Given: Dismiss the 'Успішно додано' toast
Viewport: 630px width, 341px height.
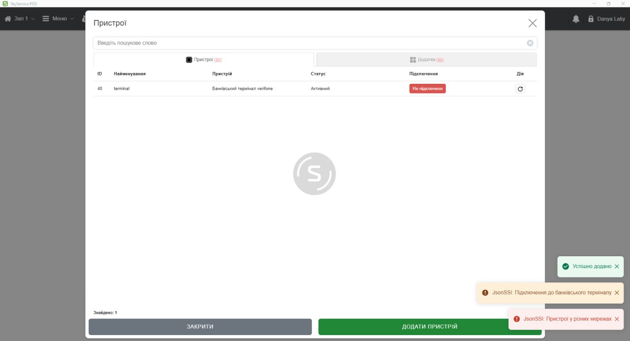Looking at the screenshot, I should click(x=617, y=267).
